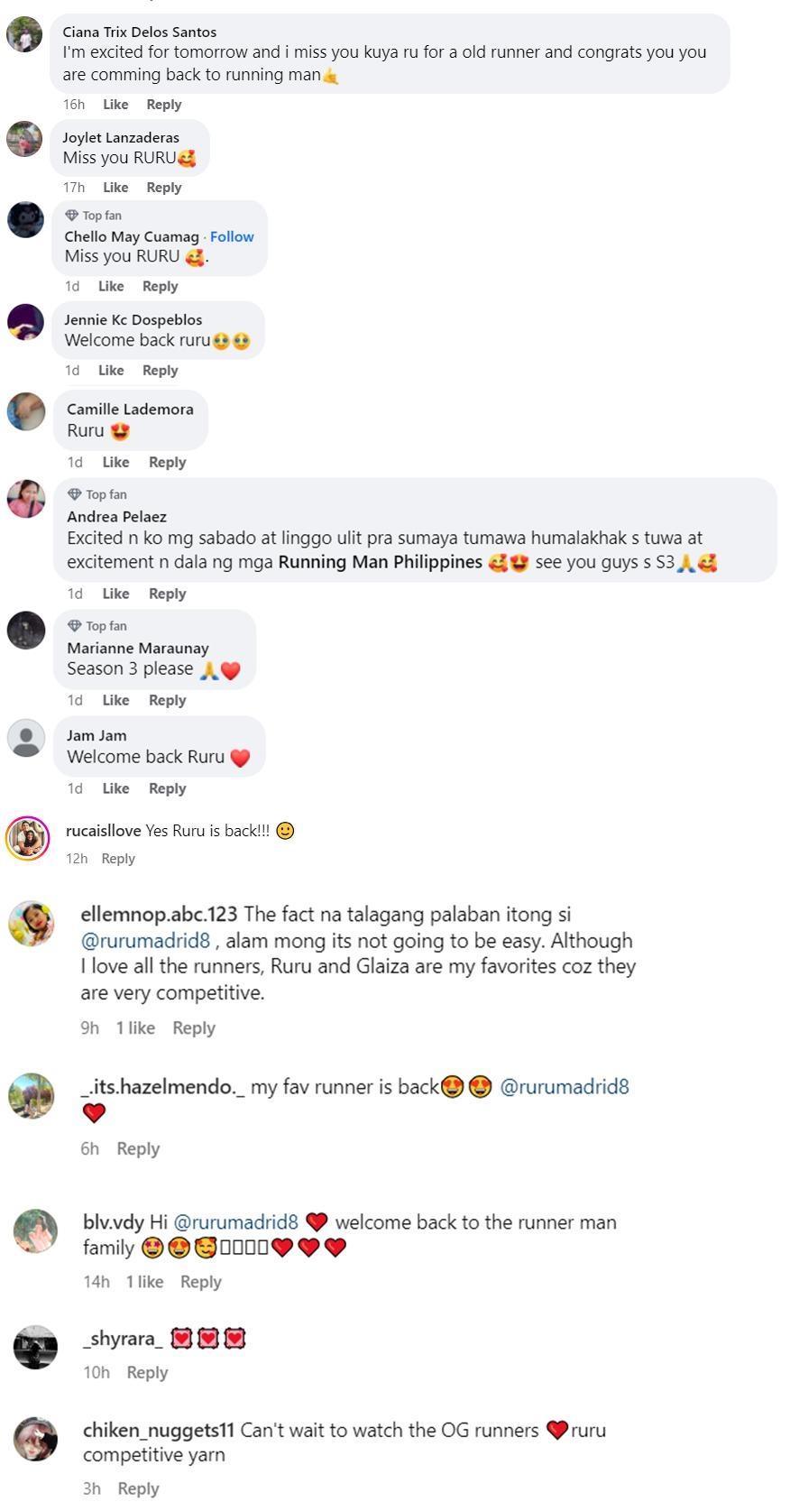Open Jam Jam's default profile avatar
The height and width of the screenshot is (1511, 790).
[x=26, y=738]
